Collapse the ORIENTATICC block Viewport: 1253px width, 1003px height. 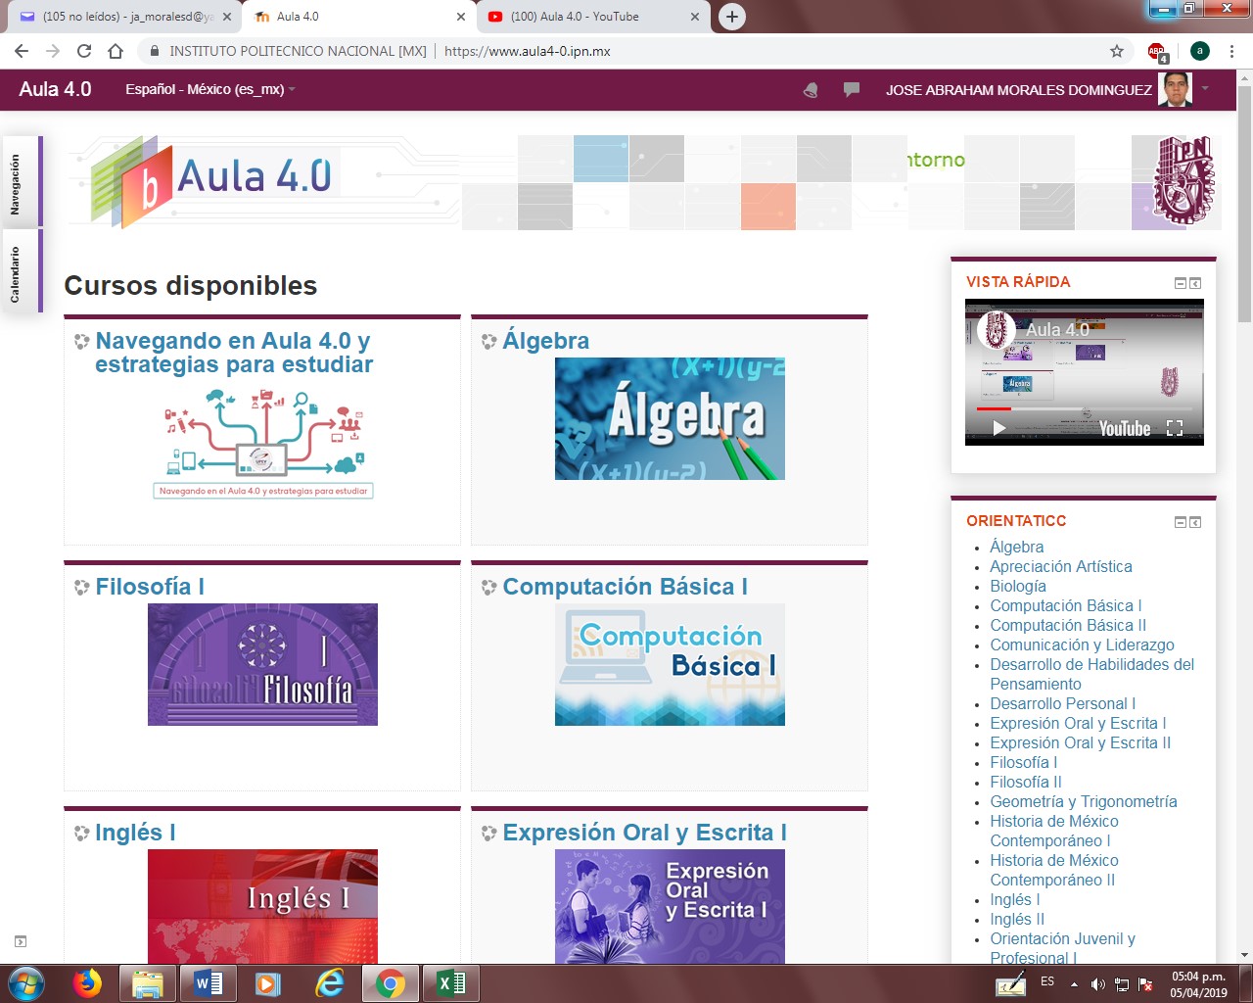pos(1181,522)
